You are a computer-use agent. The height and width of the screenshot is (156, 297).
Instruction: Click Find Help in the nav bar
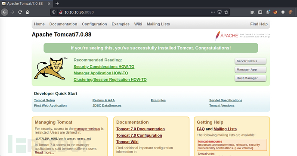tap(259, 24)
